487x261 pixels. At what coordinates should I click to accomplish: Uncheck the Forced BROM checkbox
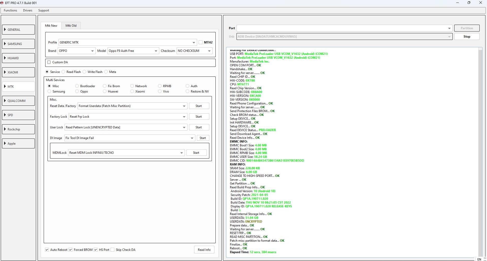71,250
